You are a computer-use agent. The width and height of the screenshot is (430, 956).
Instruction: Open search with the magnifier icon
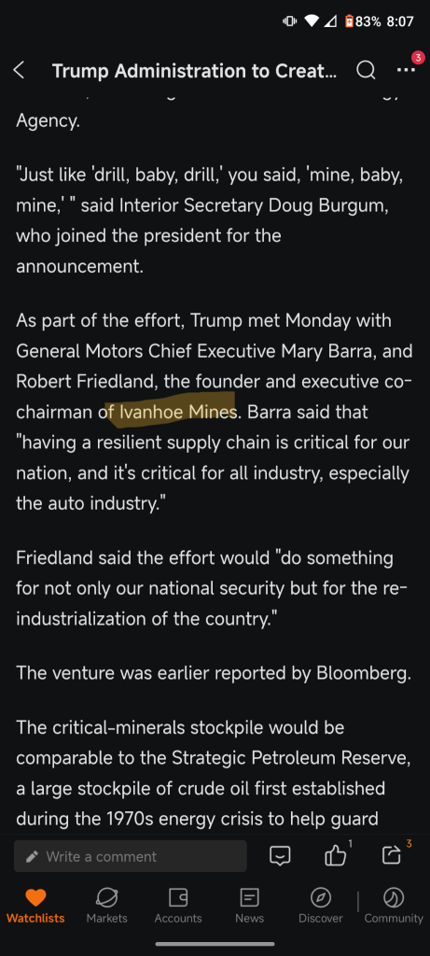(x=366, y=71)
